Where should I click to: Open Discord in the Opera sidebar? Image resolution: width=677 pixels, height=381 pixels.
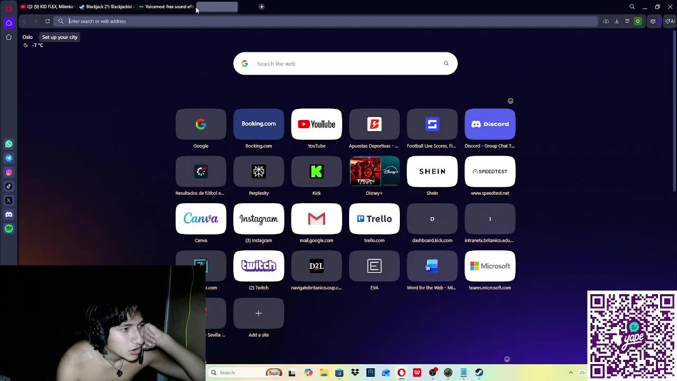pos(8,214)
